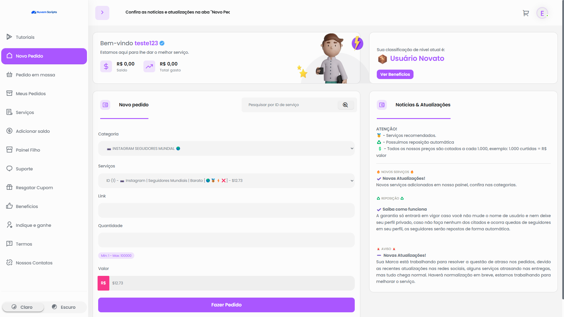The height and width of the screenshot is (317, 564).
Task: Collapse the sidebar with arrow toggle
Action: tap(102, 13)
